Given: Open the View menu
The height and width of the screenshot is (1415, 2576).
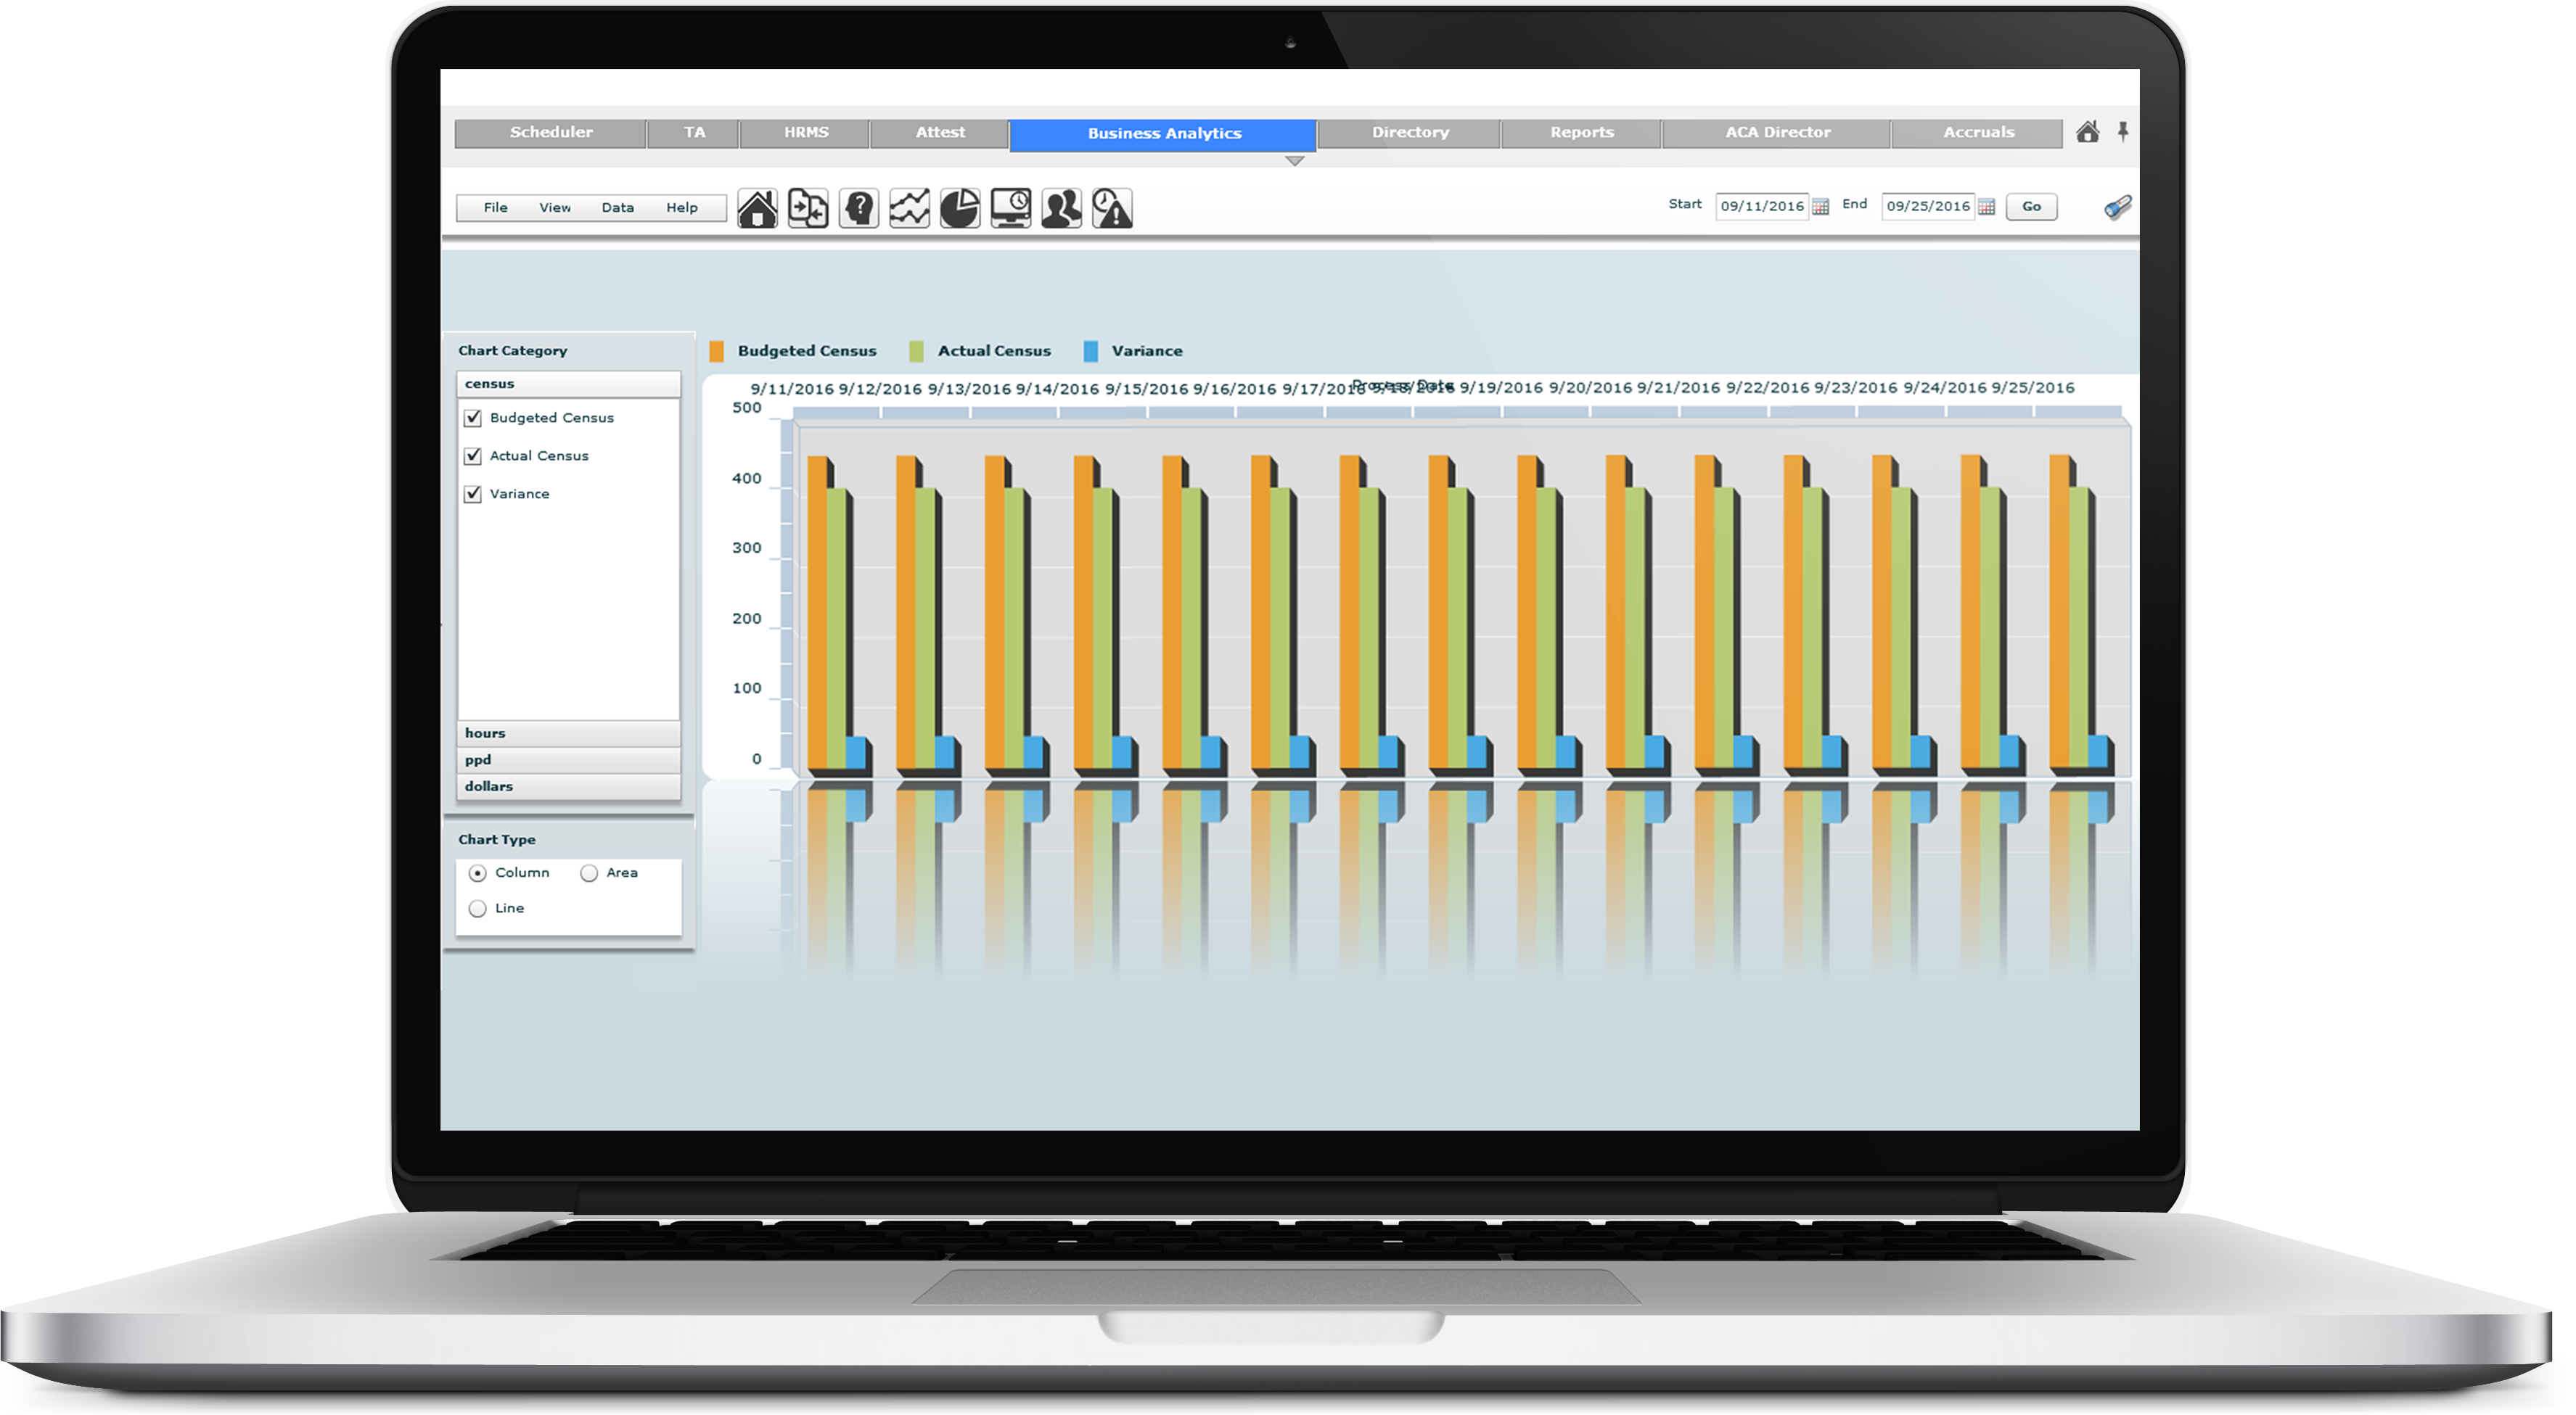Looking at the screenshot, I should [555, 208].
